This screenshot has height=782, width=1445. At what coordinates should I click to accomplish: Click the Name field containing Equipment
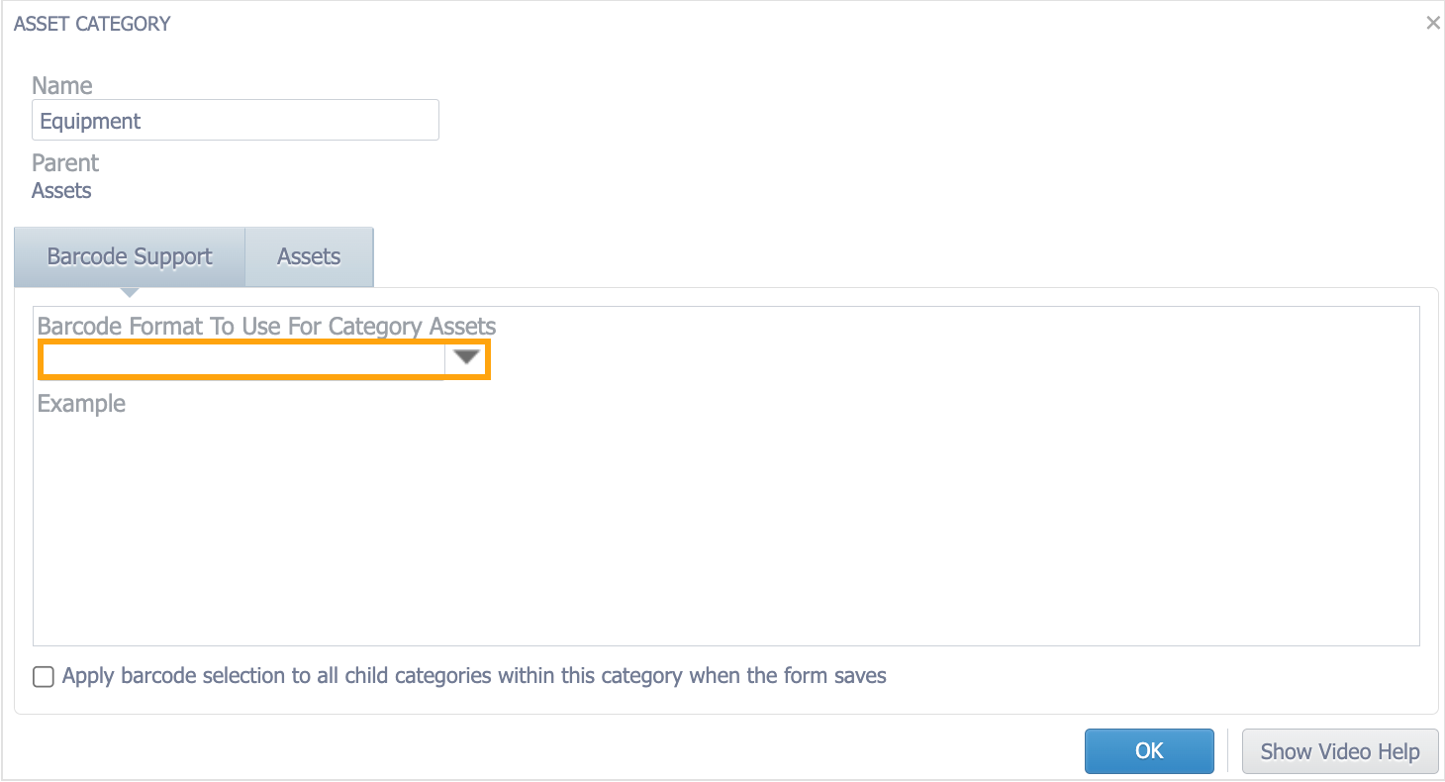tap(236, 119)
